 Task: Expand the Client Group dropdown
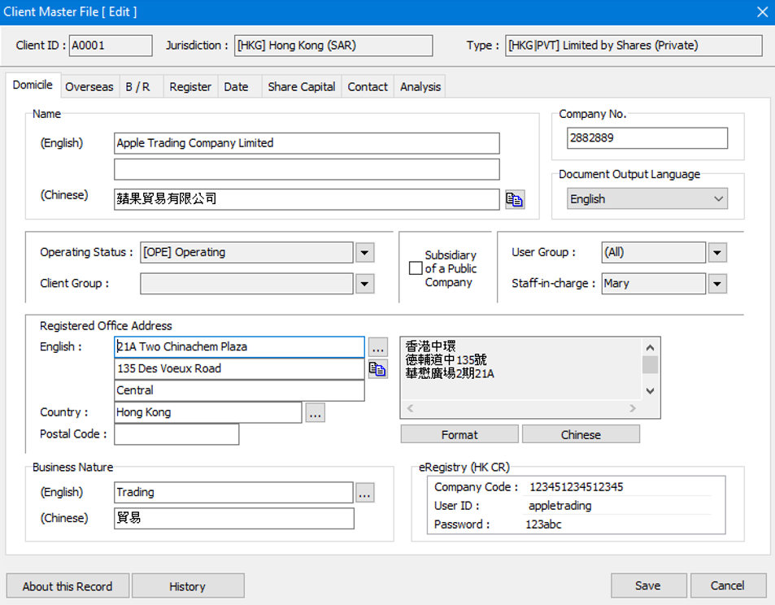[x=365, y=284]
